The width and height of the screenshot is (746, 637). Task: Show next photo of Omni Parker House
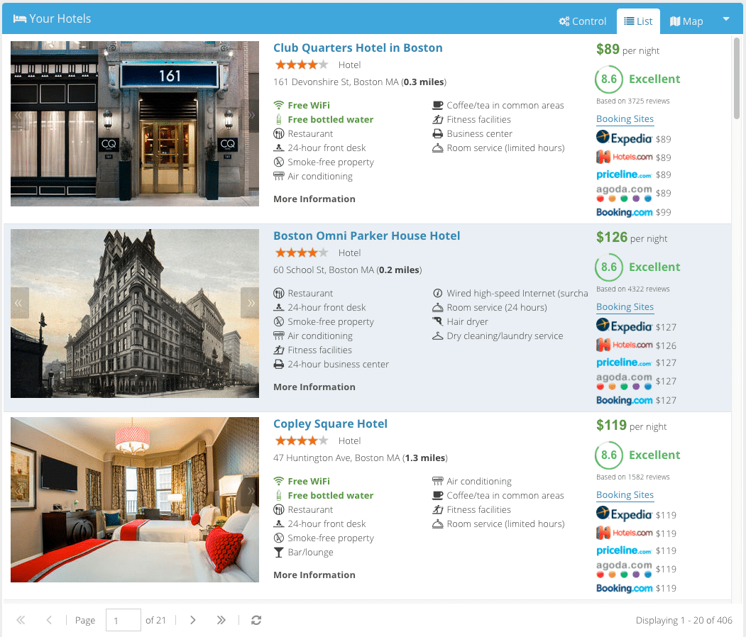251,303
